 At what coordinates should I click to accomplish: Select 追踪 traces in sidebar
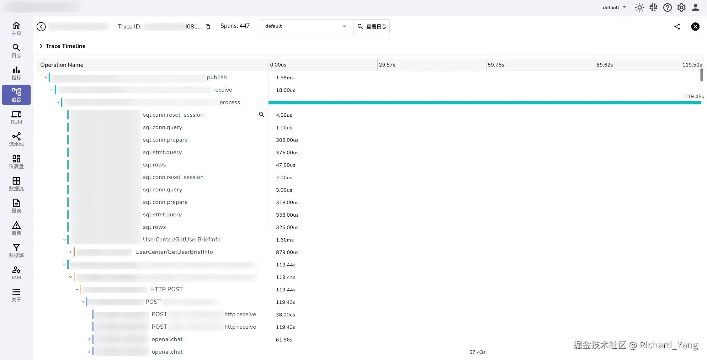tap(16, 95)
